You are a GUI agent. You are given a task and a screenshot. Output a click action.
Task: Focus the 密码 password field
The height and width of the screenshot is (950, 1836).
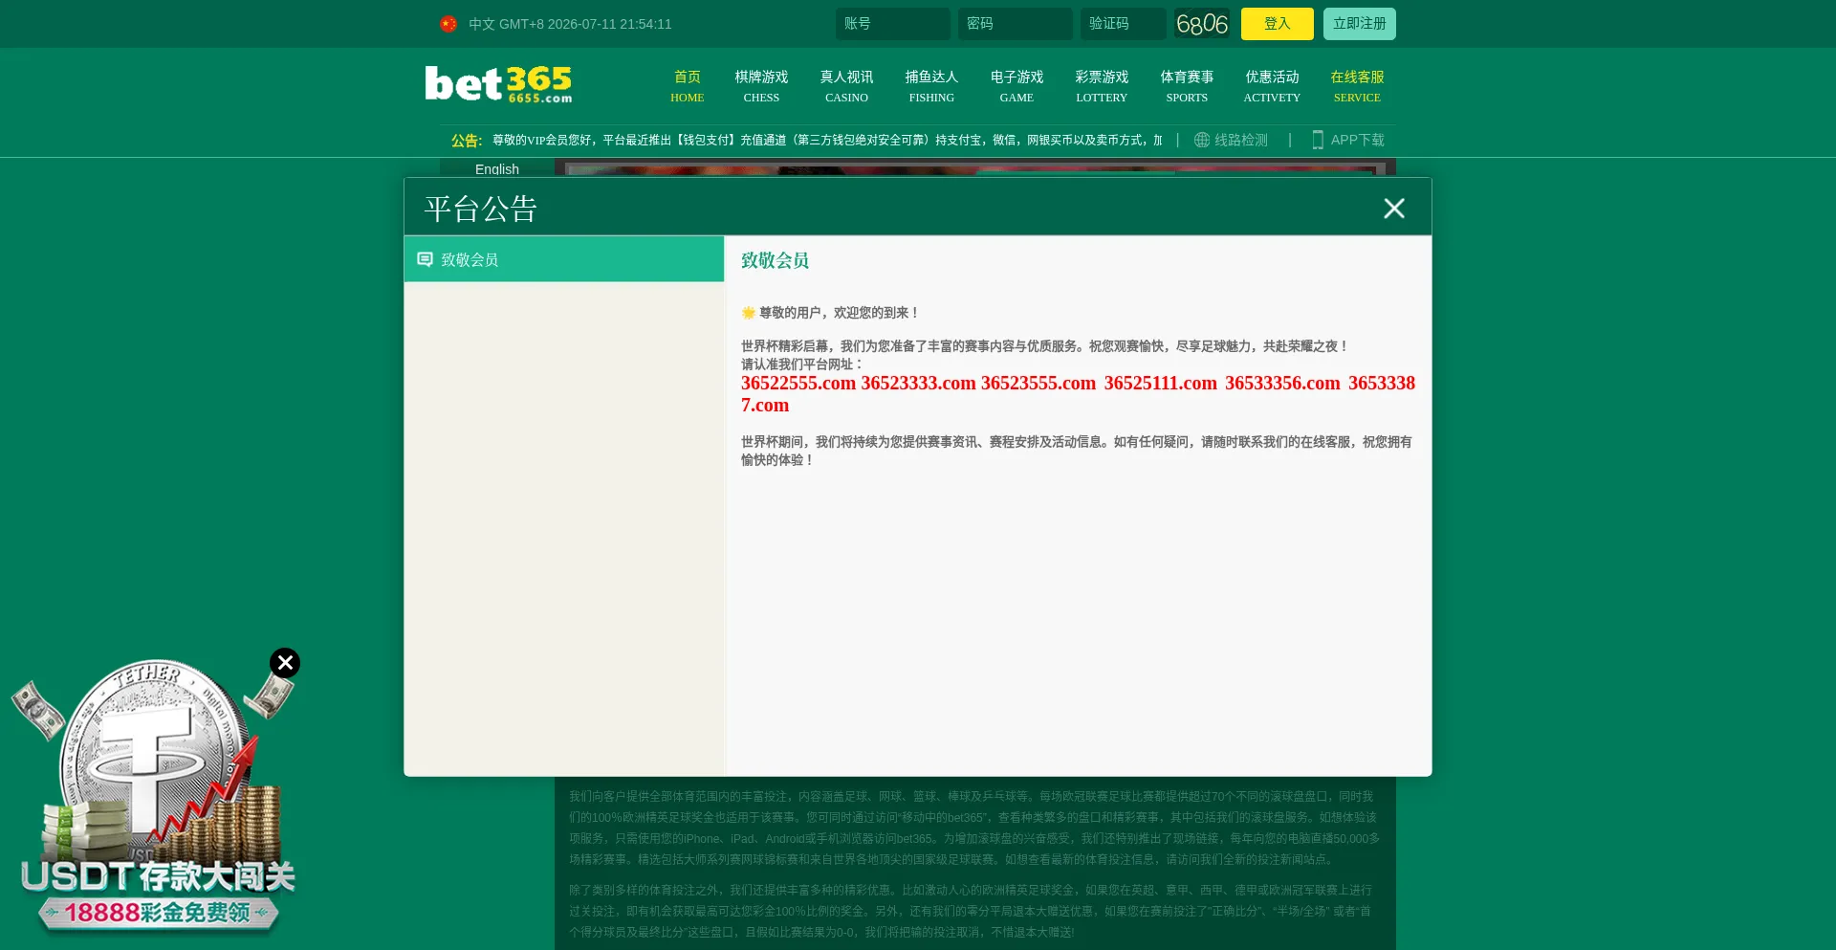click(1016, 24)
